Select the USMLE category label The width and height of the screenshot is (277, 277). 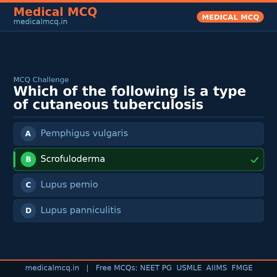(x=189, y=268)
